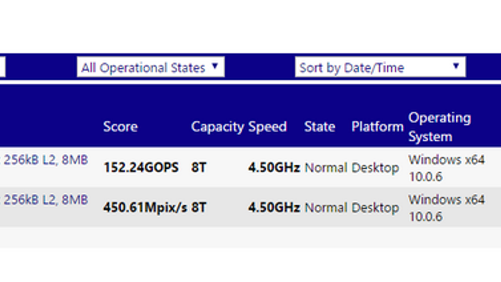Expand the Sort by Date/Time dropdown
The width and height of the screenshot is (501, 282).
380,67
